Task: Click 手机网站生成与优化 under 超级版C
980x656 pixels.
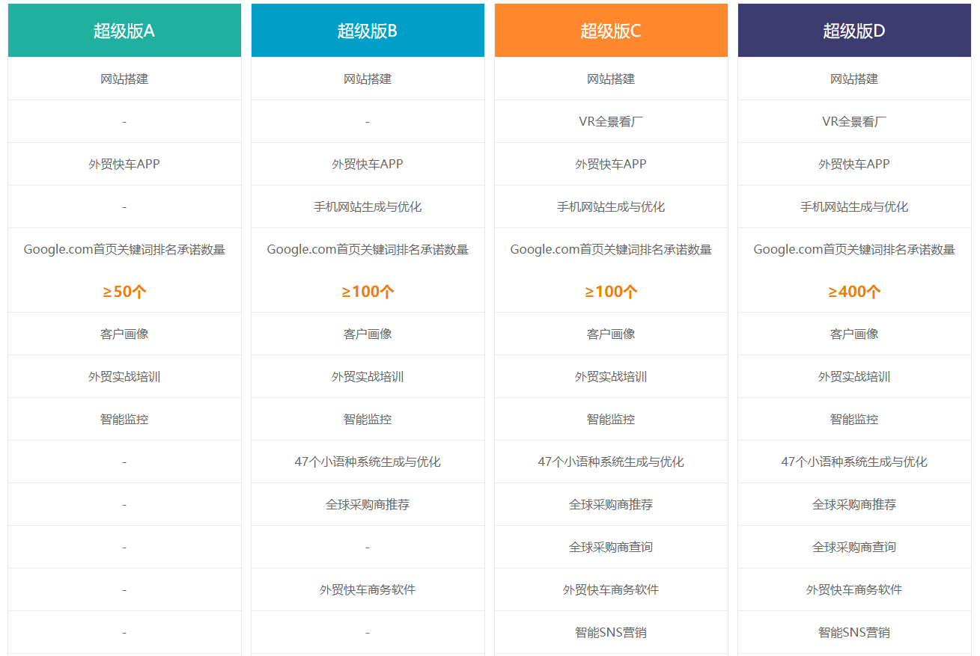Action: click(611, 206)
